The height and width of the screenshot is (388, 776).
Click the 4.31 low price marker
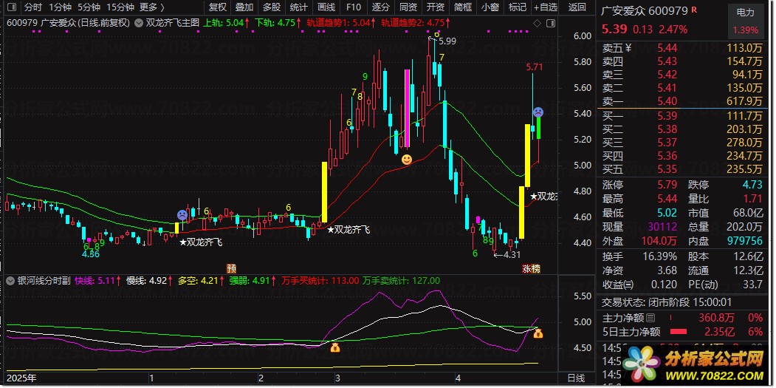512,255
